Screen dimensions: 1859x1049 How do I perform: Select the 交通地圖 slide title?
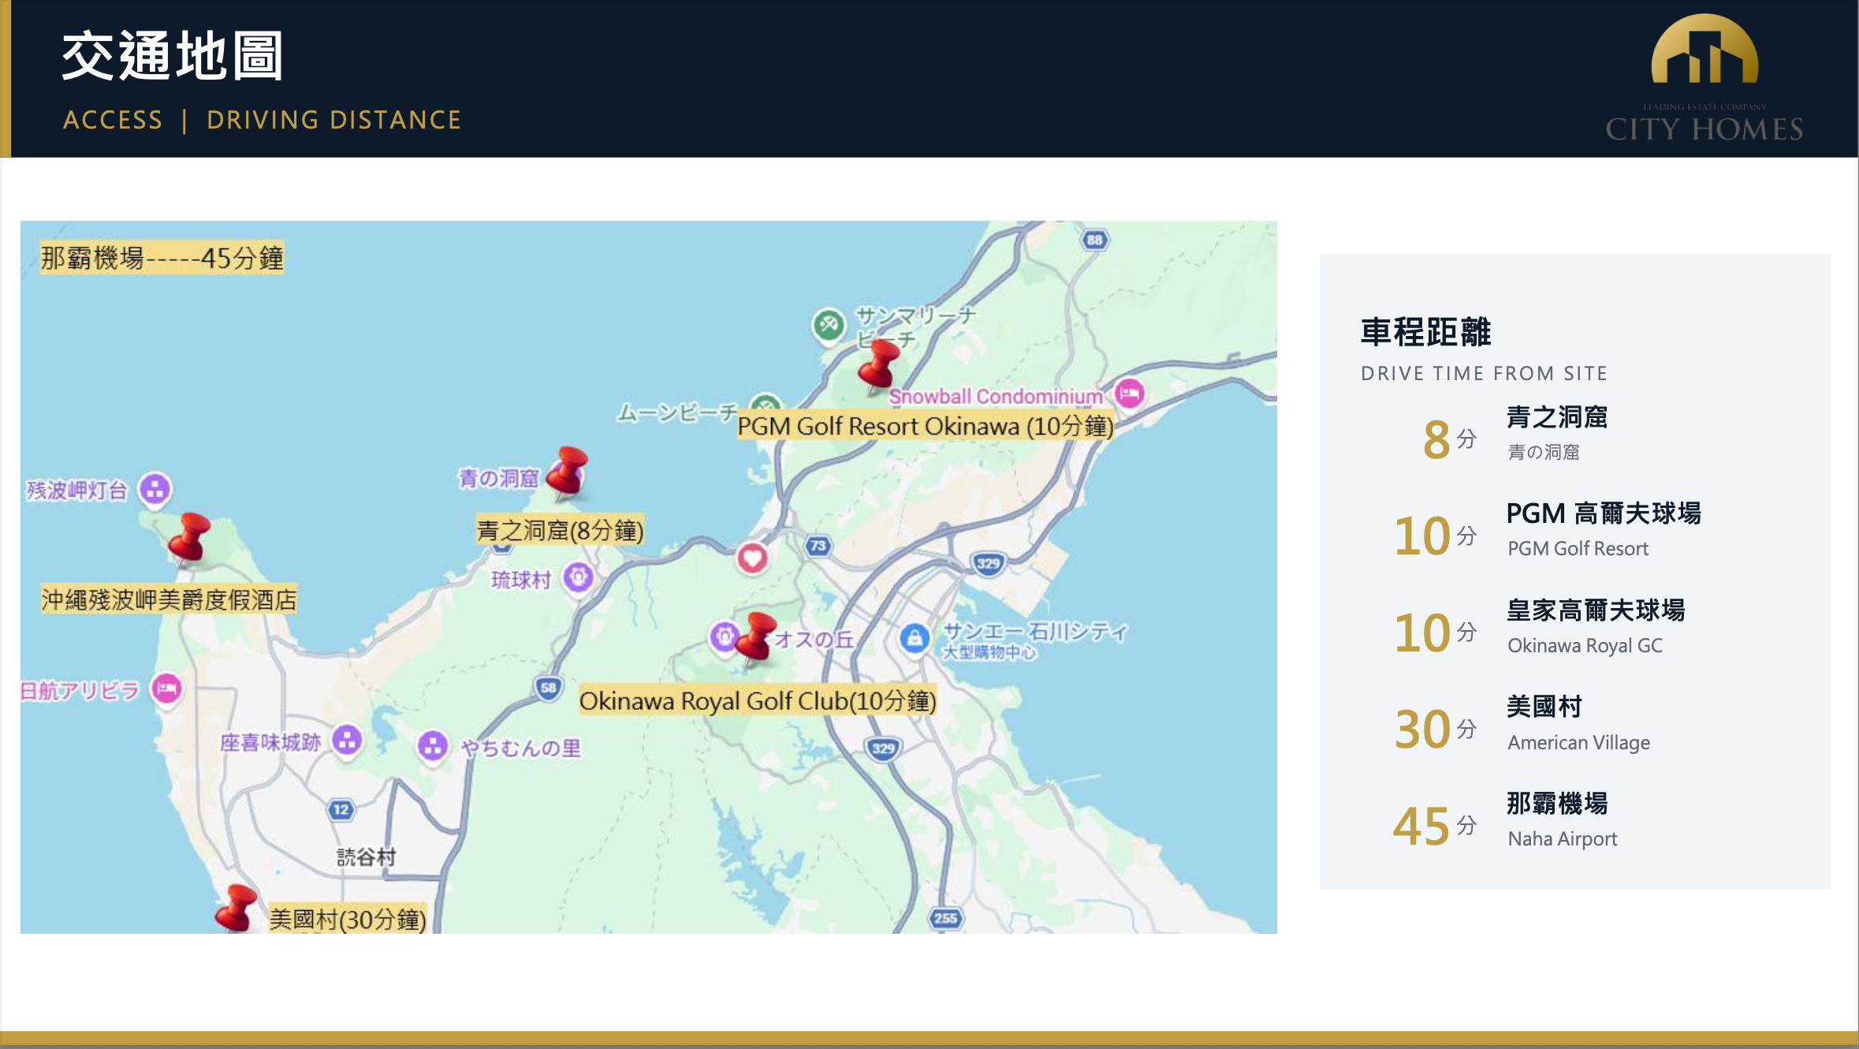click(173, 56)
